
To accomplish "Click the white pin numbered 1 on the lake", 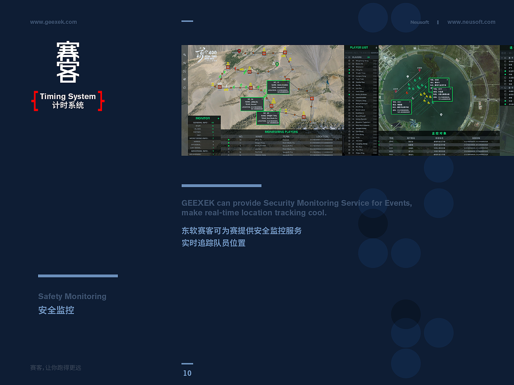I will pos(408,77).
